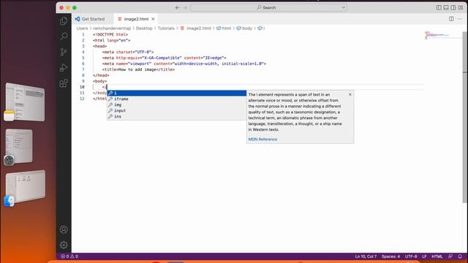Click the title text How to add image

(x=137, y=69)
